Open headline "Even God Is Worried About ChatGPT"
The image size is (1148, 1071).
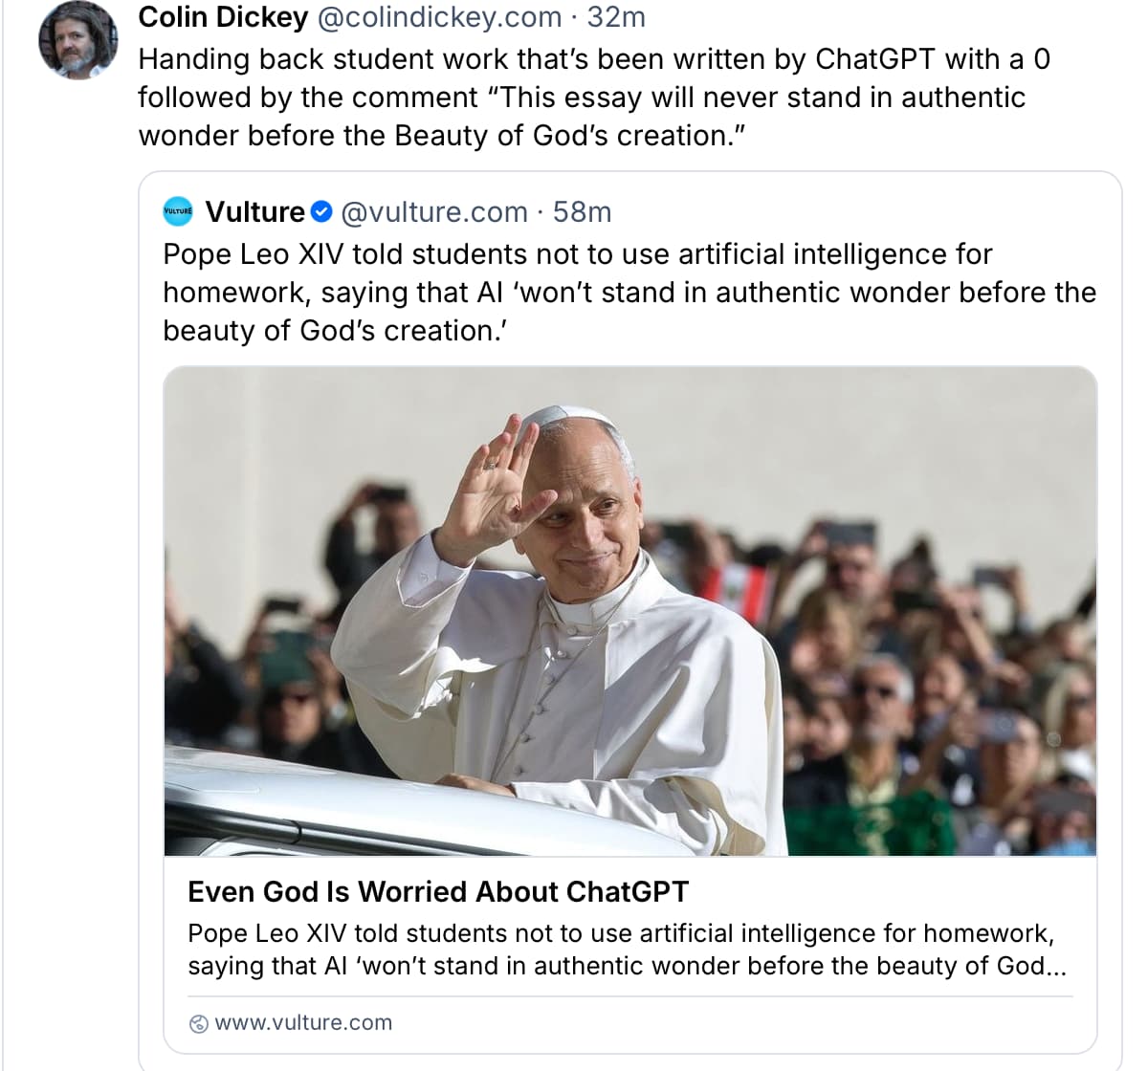(x=438, y=892)
